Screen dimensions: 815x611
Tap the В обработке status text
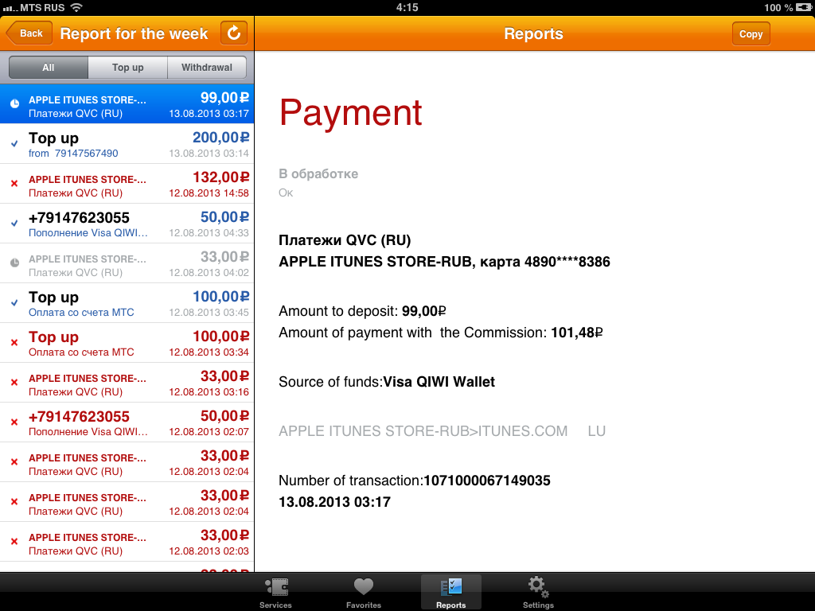[318, 173]
